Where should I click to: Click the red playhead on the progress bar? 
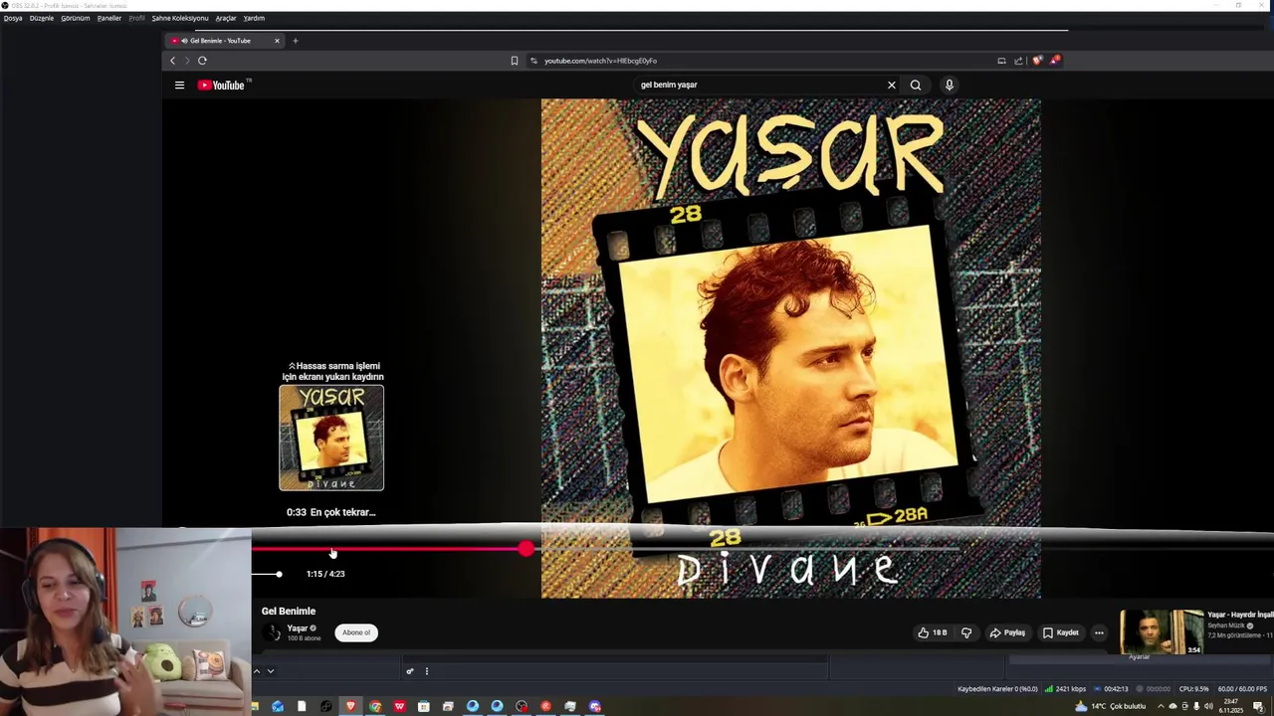point(526,549)
